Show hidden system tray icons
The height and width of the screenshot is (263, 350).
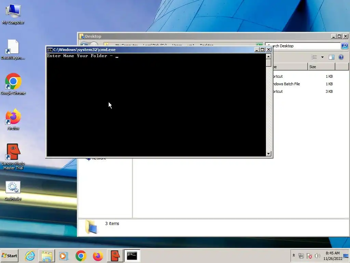294,255
